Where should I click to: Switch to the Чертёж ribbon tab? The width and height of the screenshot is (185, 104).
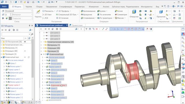pos(29,7)
